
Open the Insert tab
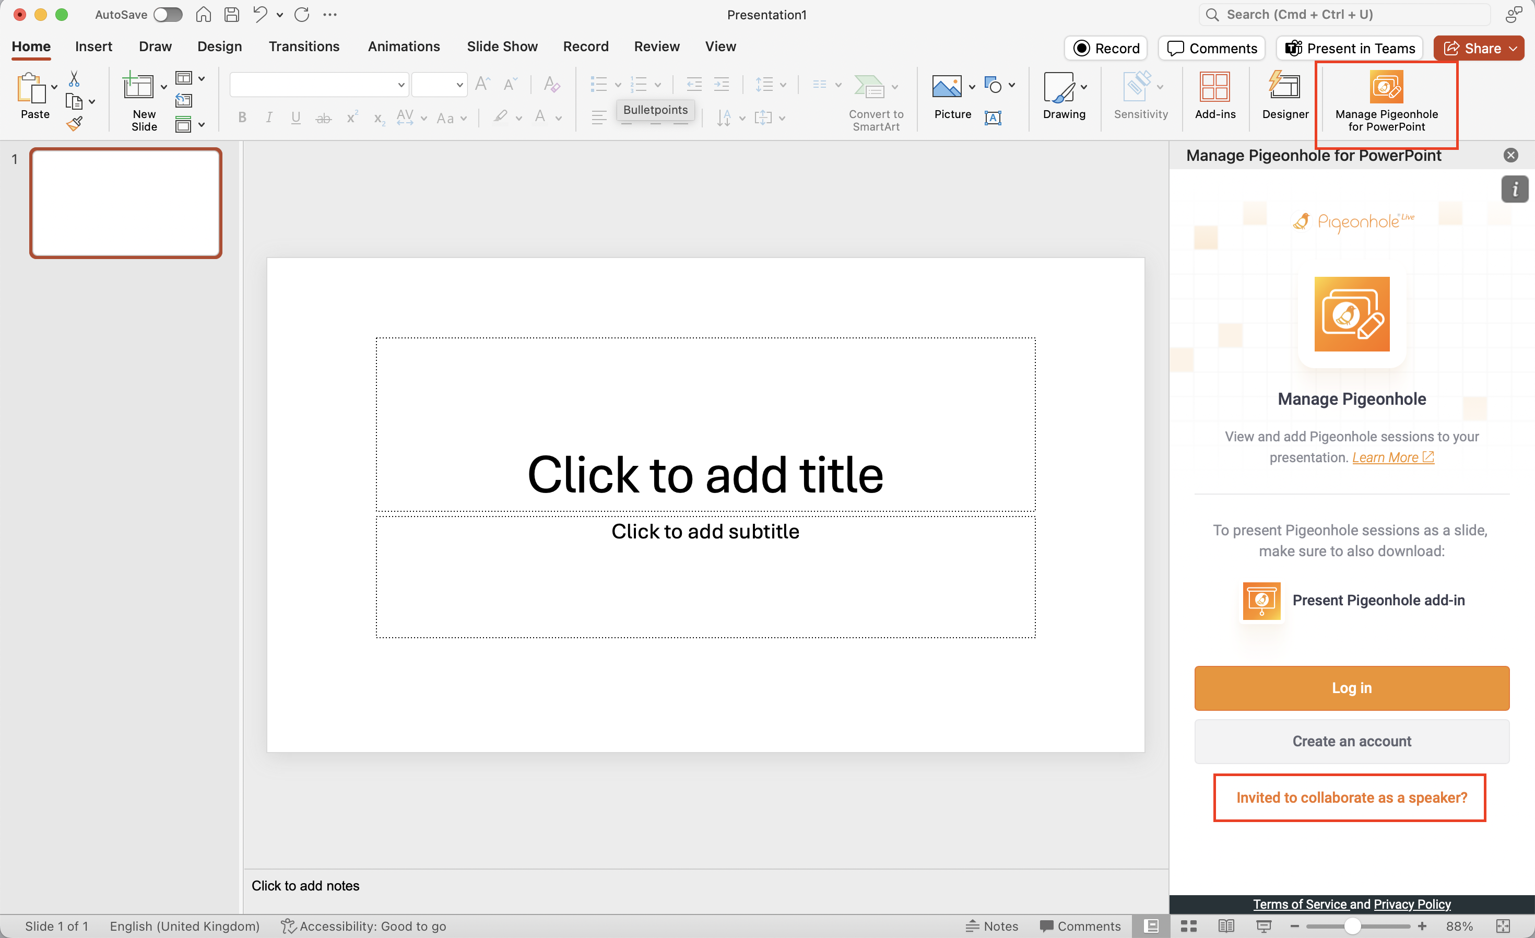point(93,47)
